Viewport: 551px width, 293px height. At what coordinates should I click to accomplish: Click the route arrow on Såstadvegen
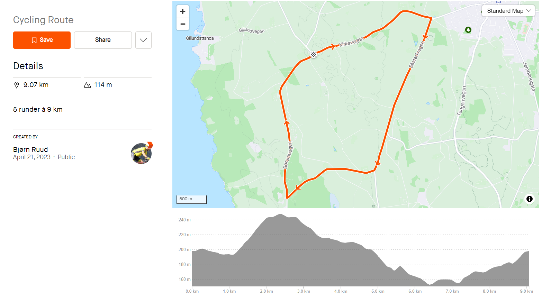(x=425, y=36)
